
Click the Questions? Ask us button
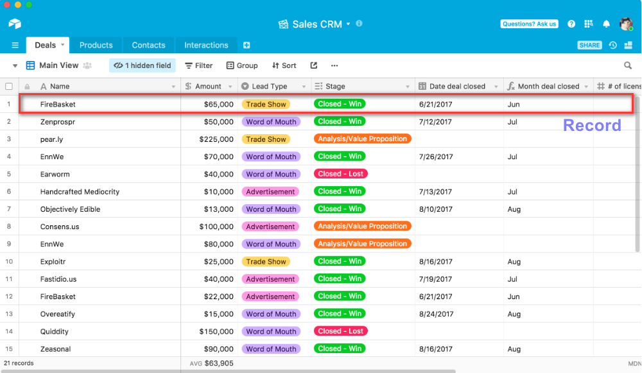529,24
